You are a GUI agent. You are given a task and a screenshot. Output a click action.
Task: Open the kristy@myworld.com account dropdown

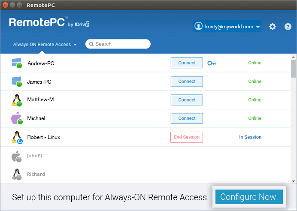(227, 26)
